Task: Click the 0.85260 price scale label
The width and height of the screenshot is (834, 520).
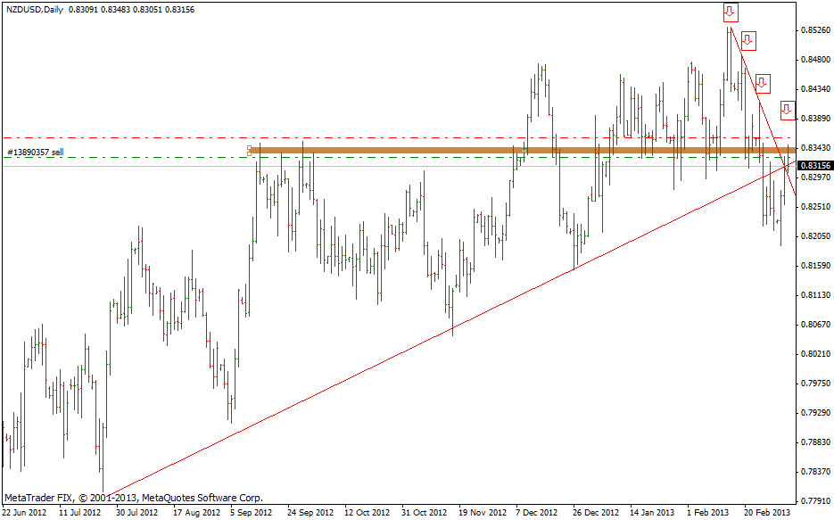Action: [x=814, y=30]
